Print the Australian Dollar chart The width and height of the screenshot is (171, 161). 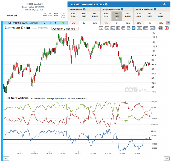(160, 28)
